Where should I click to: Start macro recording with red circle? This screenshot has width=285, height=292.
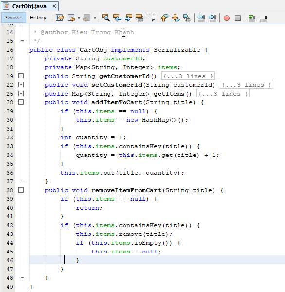[x=227, y=18]
